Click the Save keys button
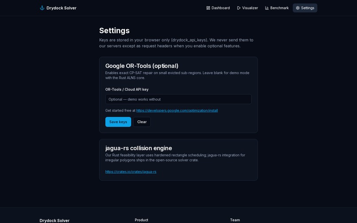 coord(118,122)
